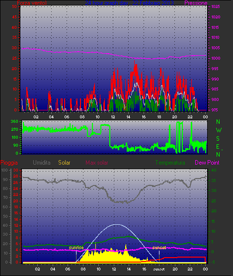Click hour label 20 under the bottom chart
Image resolution: width=233 pixels, height=276 pixels.
175,269
